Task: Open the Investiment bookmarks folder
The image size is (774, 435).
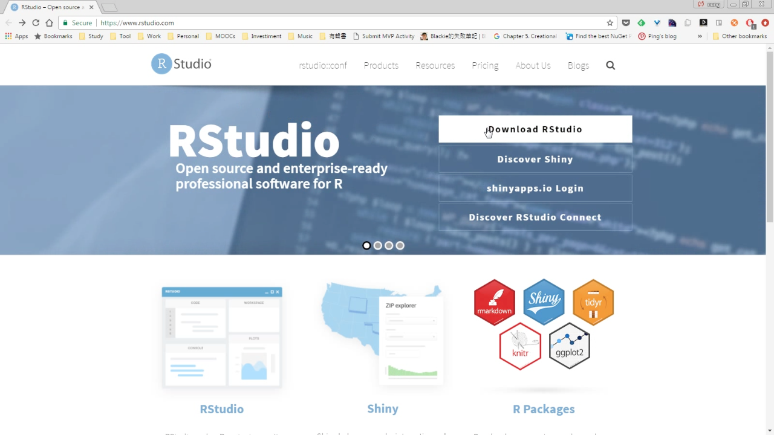Action: 262,36
